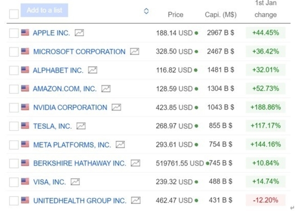Open the chart icon next to Apple Inc.
Viewport: 302px width, 211px height.
(x=79, y=33)
